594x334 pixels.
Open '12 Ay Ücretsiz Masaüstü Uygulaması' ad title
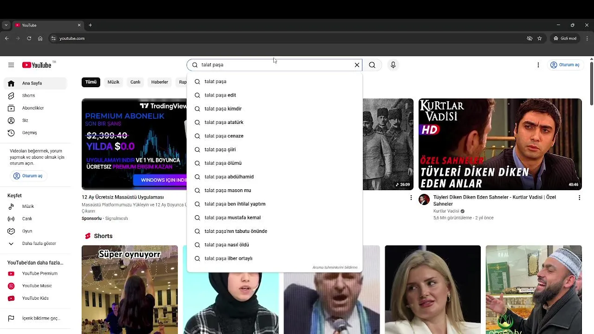tap(123, 197)
